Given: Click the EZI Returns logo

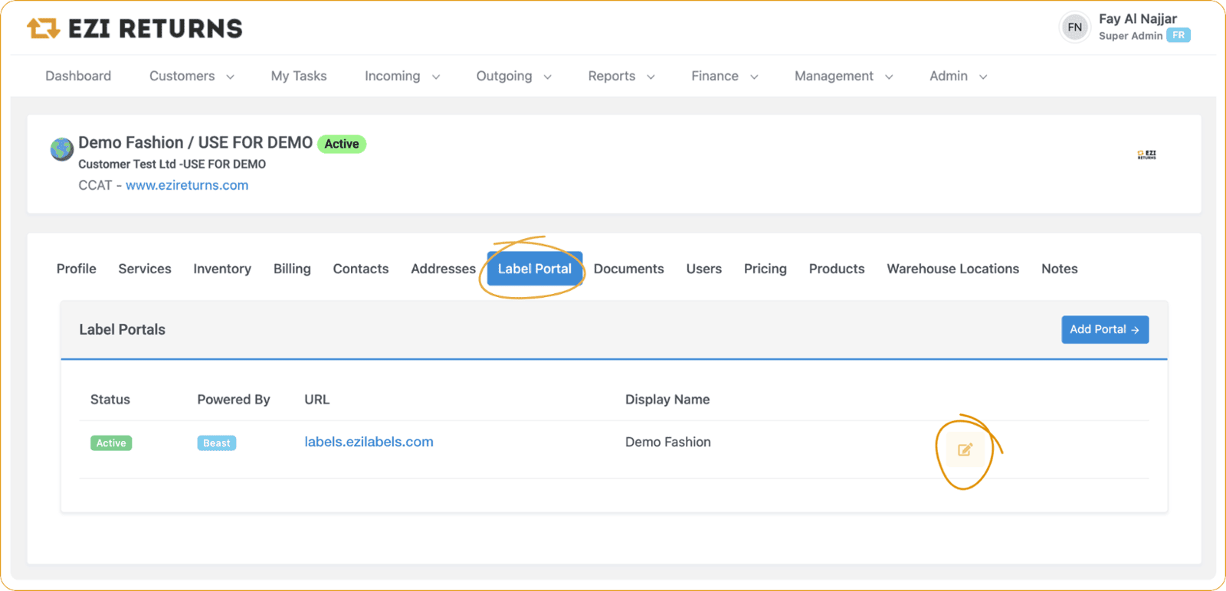Looking at the screenshot, I should pyautogui.click(x=135, y=29).
